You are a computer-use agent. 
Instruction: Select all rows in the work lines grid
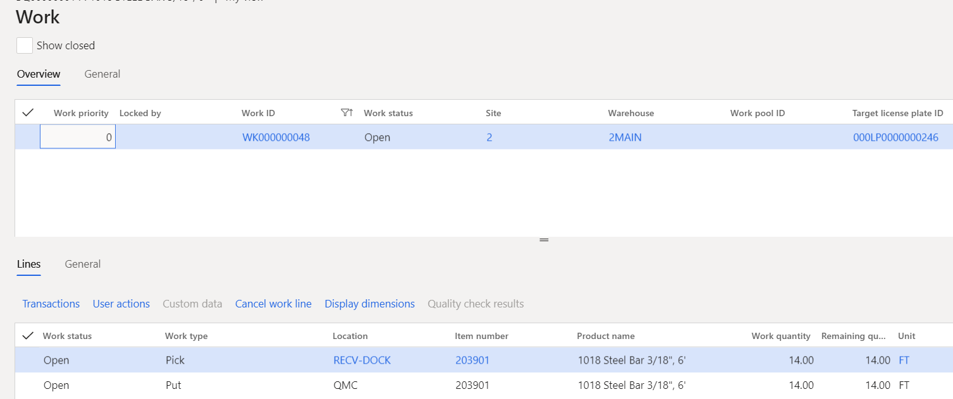pyautogui.click(x=27, y=336)
